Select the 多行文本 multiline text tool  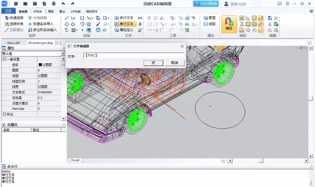pos(124,18)
